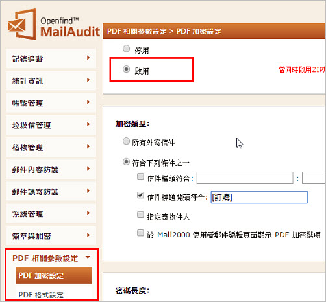Image resolution: width=326 pixels, height=302 pixels.
Task: Click the PDF 相關參數設定 menu heading
Action: tap(45, 259)
